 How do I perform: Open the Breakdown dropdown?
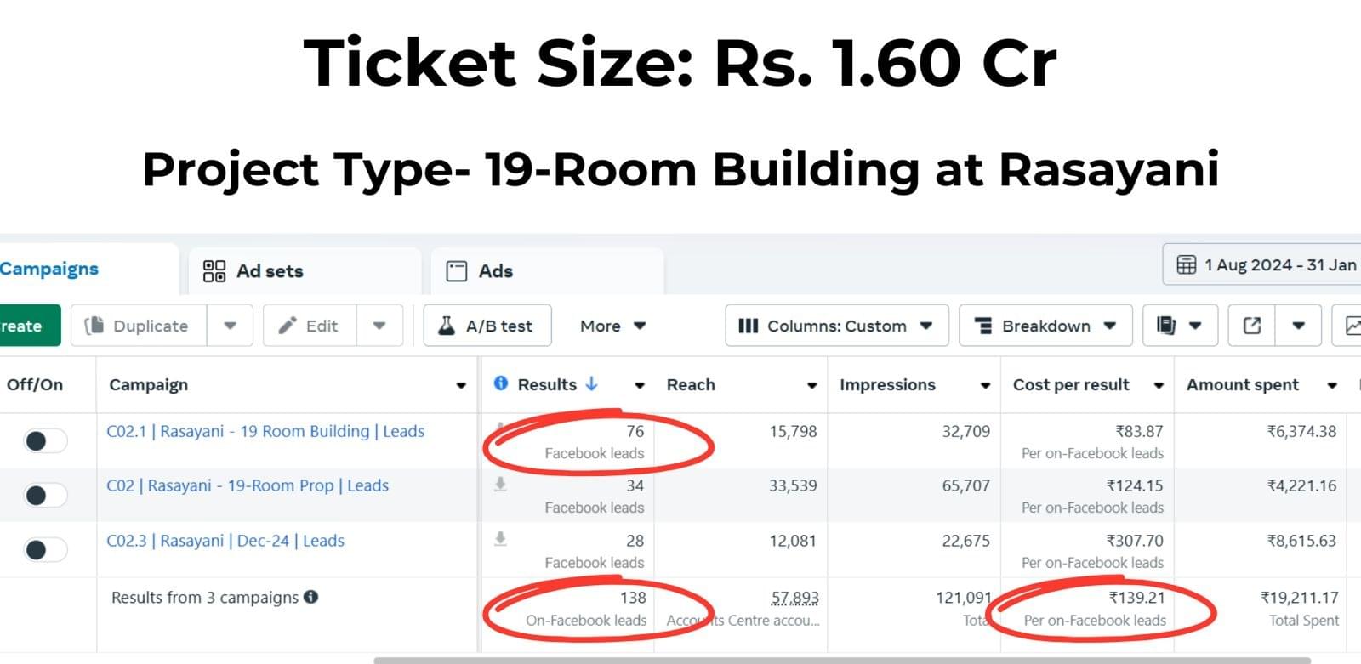click(1045, 326)
